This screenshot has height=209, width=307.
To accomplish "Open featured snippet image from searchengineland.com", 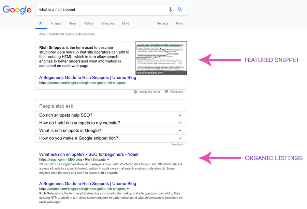I will pyautogui.click(x=161, y=58).
